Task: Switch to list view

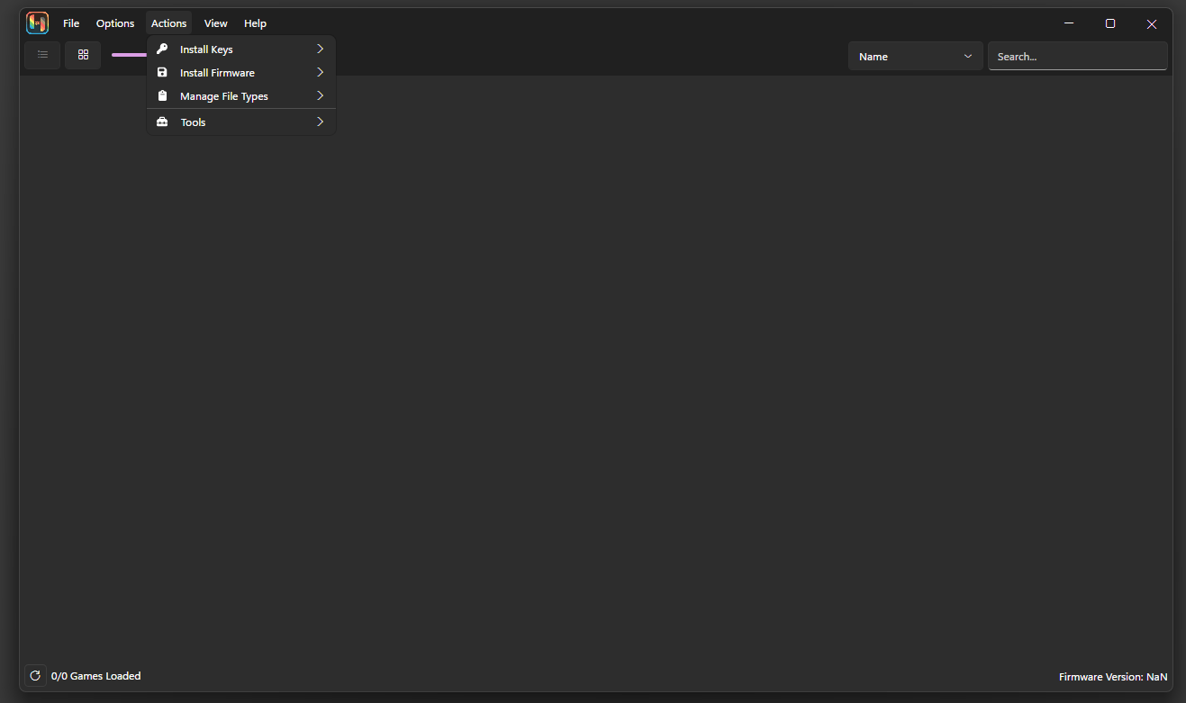Action: click(42, 55)
